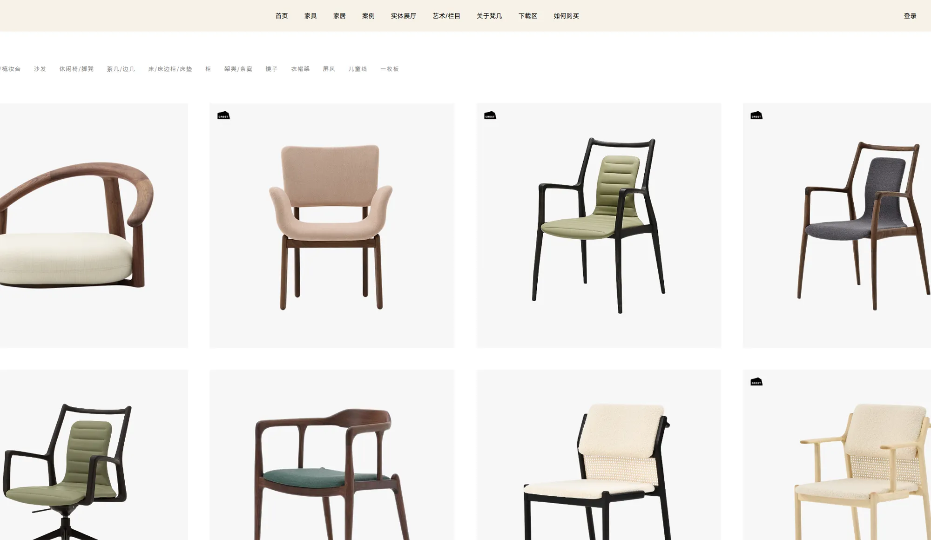Open the 如何购买 page link
Screen dimensions: 931x540
pos(566,16)
